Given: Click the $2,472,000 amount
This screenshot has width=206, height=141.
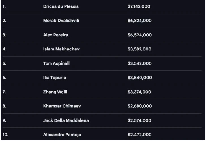Looking at the screenshot, I should click(x=140, y=135).
